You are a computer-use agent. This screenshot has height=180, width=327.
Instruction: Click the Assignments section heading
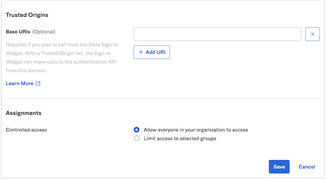23,113
